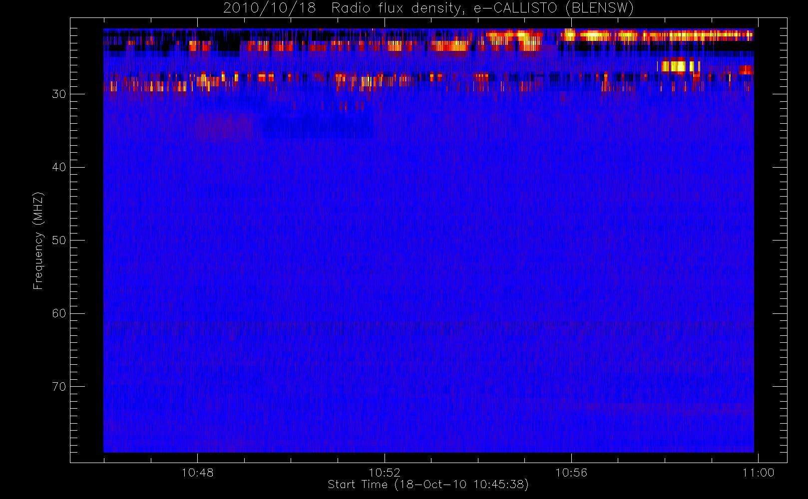Click the "Frequency (MHZ)" axis label
The image size is (808, 499).
click(38, 241)
